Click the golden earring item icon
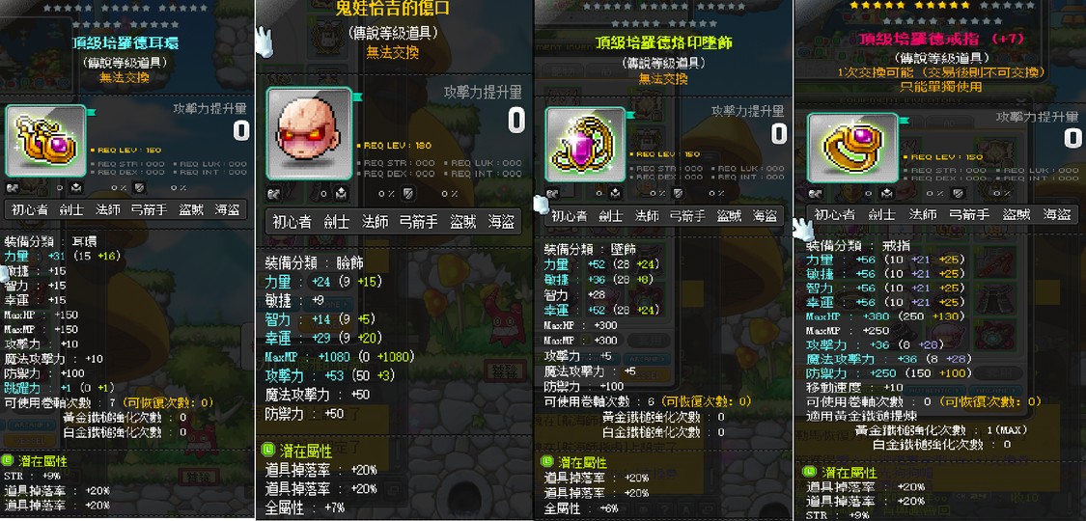 45,141
